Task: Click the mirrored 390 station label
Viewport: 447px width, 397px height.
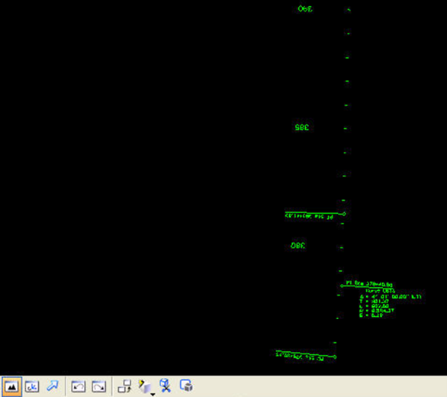Action: 305,9
